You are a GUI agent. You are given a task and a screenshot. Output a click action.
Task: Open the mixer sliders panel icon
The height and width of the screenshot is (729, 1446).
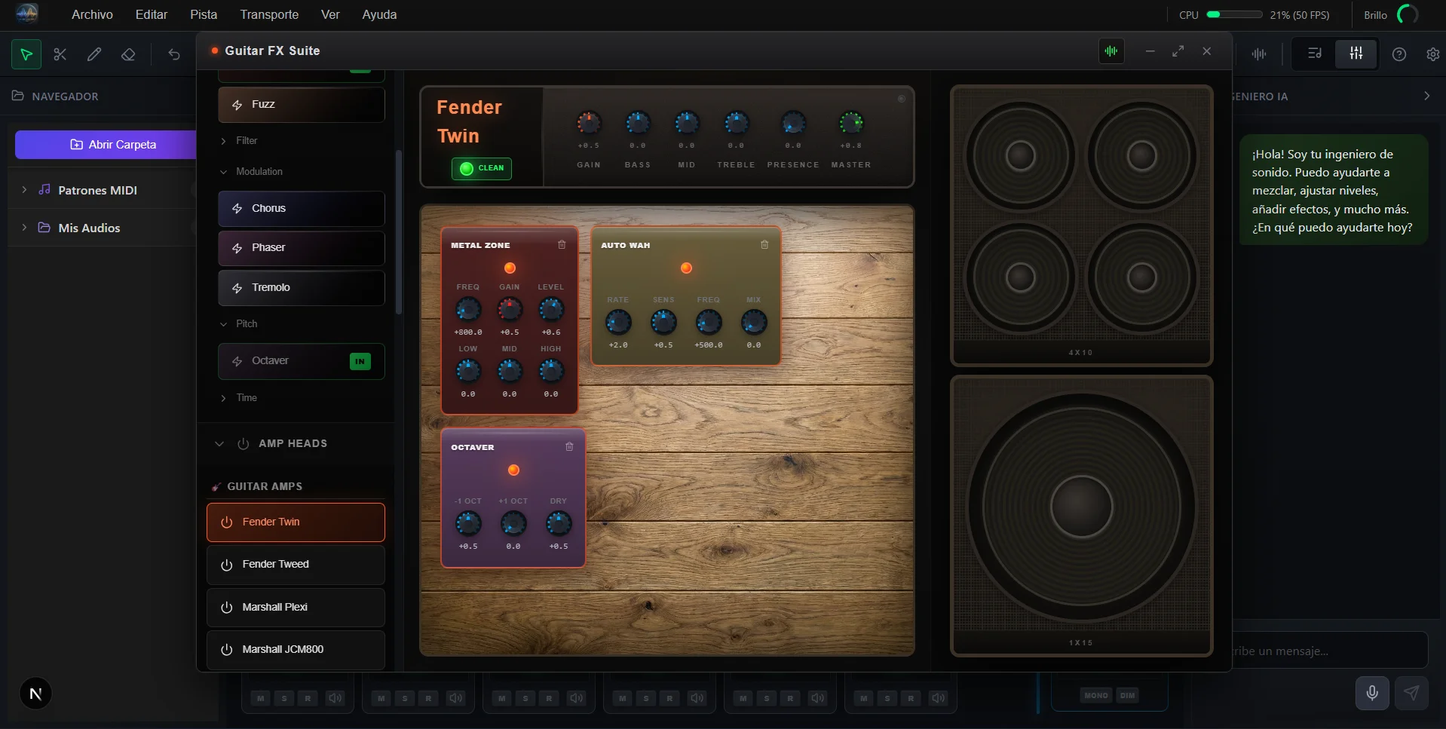tap(1356, 54)
